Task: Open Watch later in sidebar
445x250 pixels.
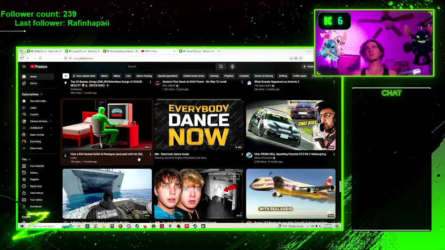Action: (x=38, y=186)
